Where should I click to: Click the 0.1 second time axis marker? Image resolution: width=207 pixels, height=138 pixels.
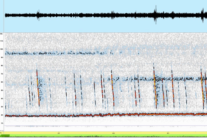click(59, 133)
